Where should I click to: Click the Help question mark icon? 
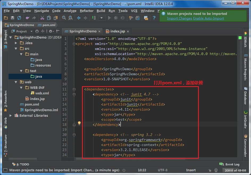tap(154, 18)
